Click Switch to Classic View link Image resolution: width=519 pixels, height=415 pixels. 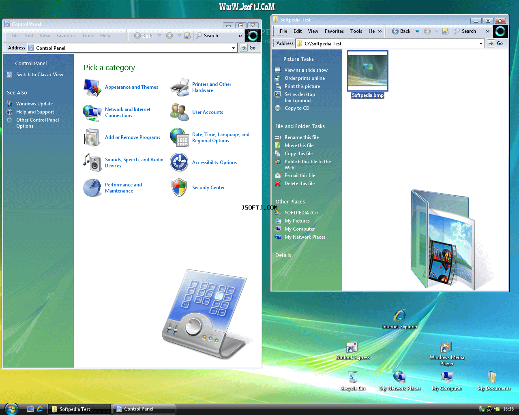40,75
